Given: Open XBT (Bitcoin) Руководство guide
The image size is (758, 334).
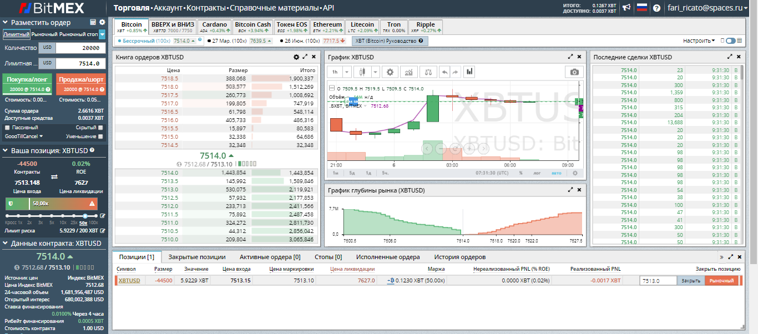Looking at the screenshot, I should click(390, 41).
